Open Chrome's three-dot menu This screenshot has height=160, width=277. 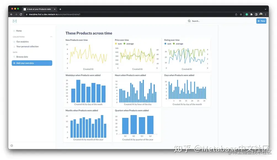tap(265, 14)
